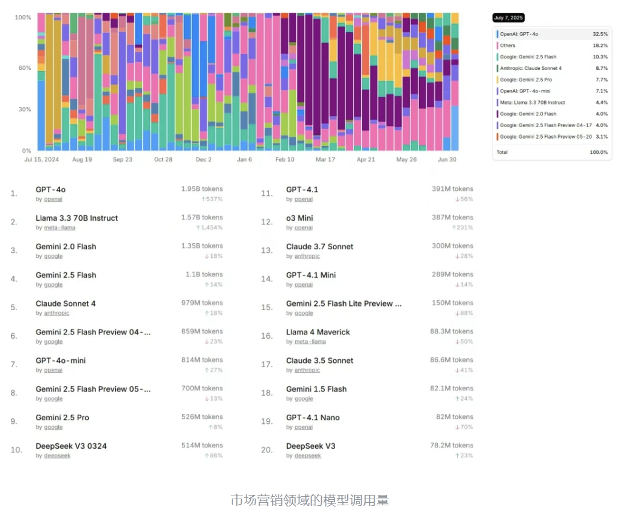Click the OpenAI: GPT-4o-mini legend label
The width and height of the screenshot is (623, 515).
click(525, 91)
